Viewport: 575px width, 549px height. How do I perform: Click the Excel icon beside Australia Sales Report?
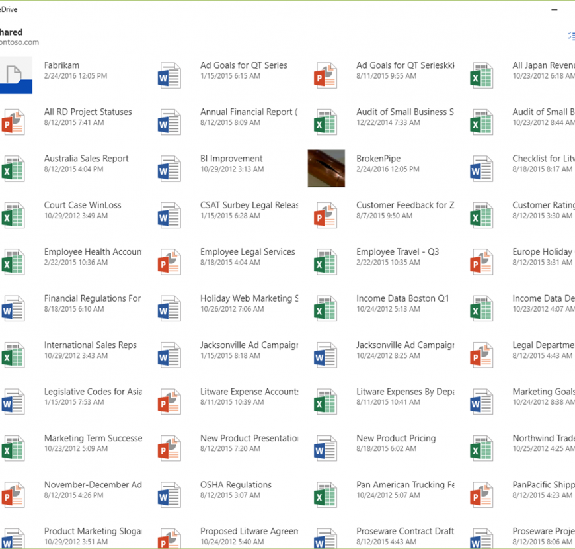(13, 169)
